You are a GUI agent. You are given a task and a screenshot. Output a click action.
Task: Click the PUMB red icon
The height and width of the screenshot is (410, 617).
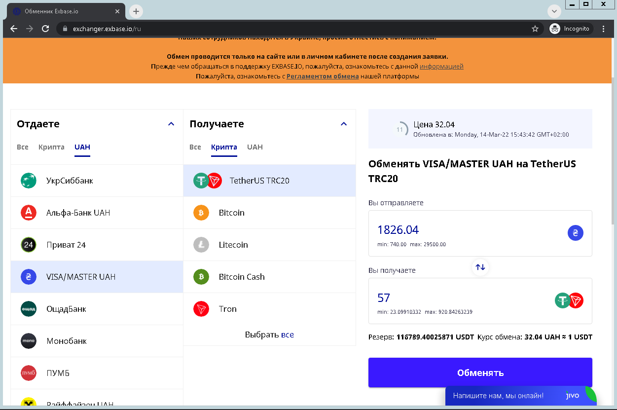click(29, 373)
